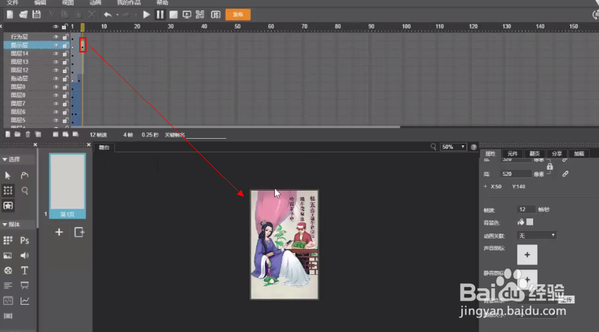Pick the star favorites tool
599x332 pixels.
click(x=7, y=206)
